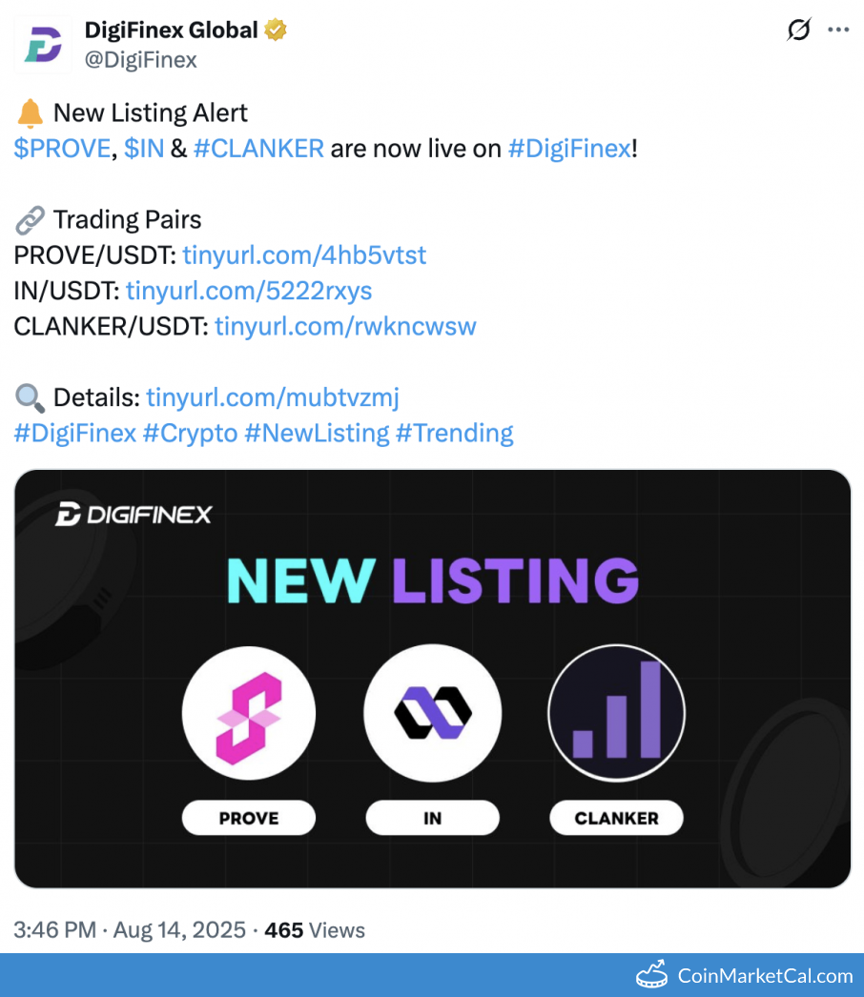Open the PROVE/USDT tinyurl link
864x997 pixels.
304,255
